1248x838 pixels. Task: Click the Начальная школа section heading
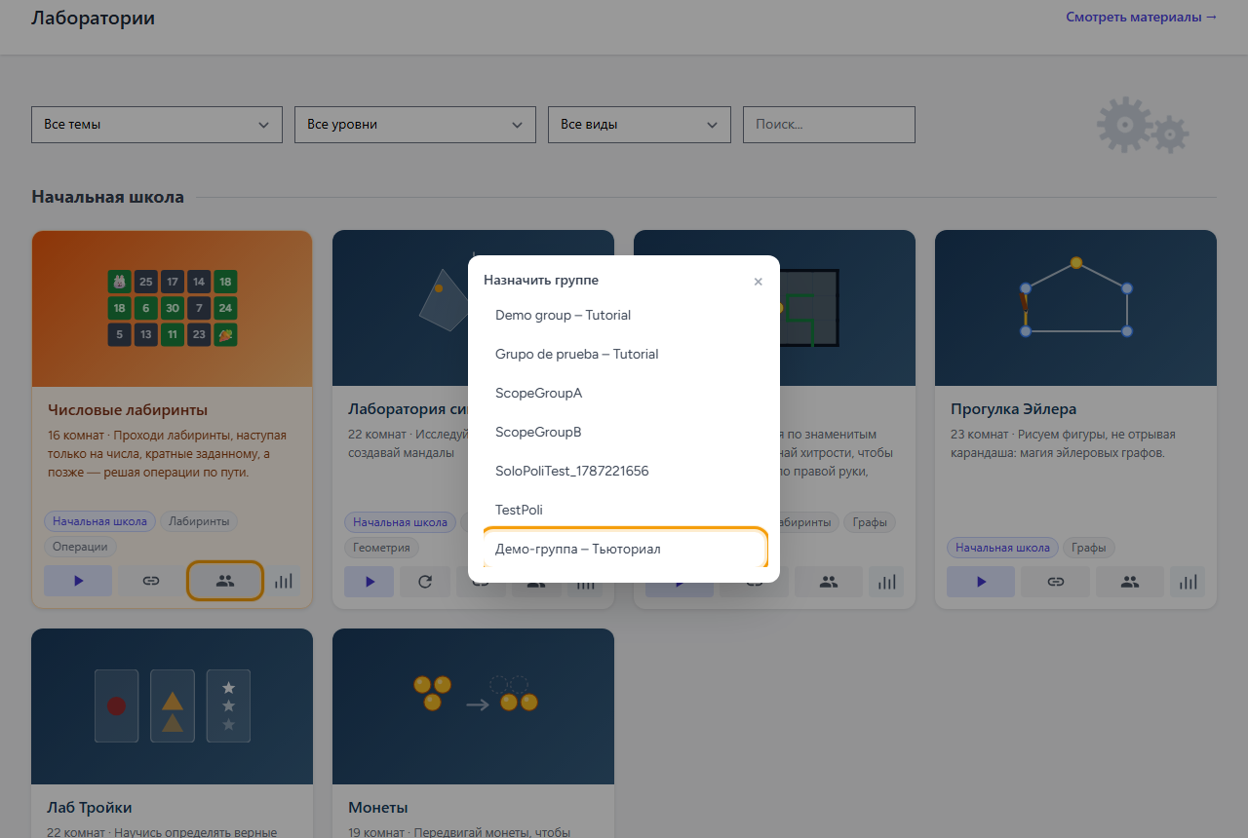[107, 197]
